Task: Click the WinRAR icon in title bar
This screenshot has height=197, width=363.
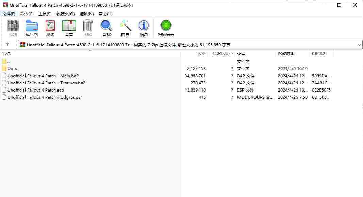Action: tap(5, 5)
